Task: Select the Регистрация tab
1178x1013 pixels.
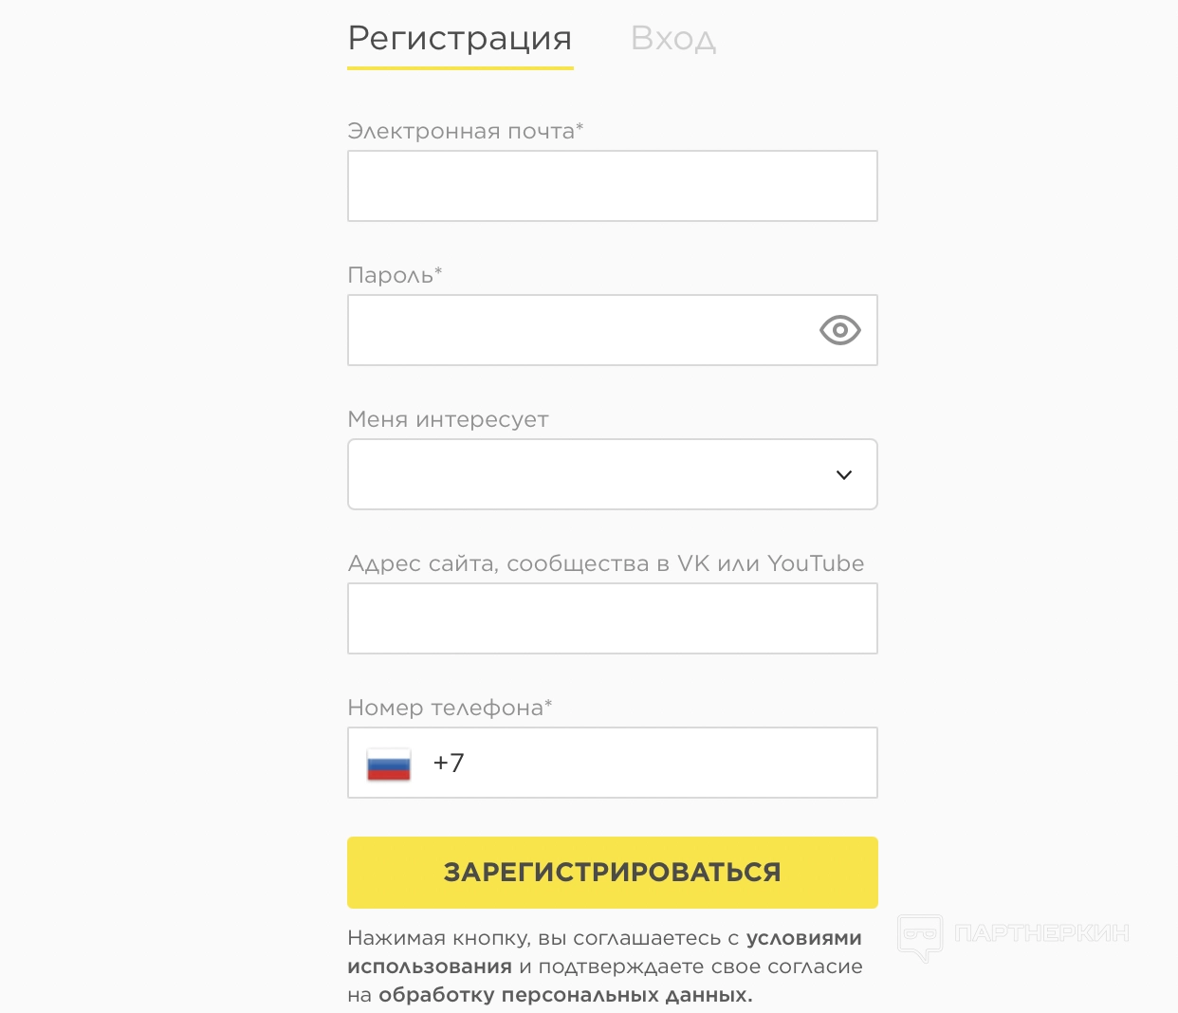Action: [460, 39]
